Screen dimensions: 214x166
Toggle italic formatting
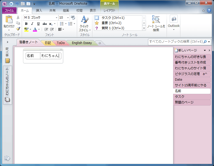(32, 24)
